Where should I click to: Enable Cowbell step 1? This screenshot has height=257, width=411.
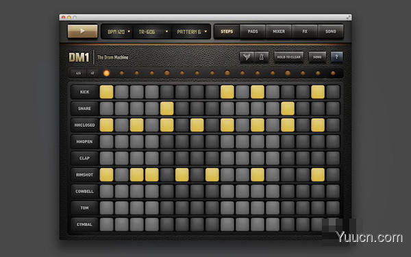[x=106, y=191]
